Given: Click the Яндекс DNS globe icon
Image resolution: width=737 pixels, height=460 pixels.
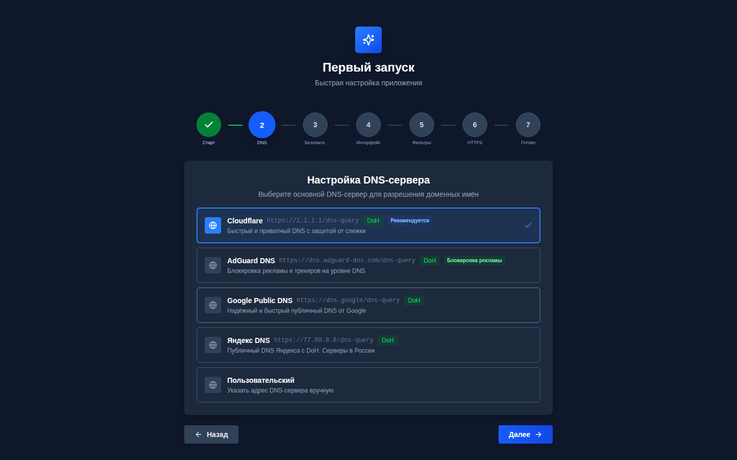Looking at the screenshot, I should 213,345.
